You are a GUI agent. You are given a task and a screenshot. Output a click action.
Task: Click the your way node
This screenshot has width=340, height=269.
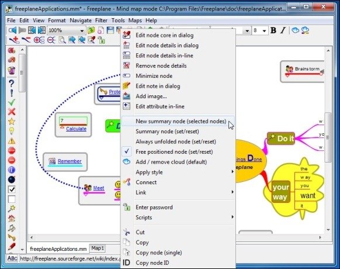281,192
